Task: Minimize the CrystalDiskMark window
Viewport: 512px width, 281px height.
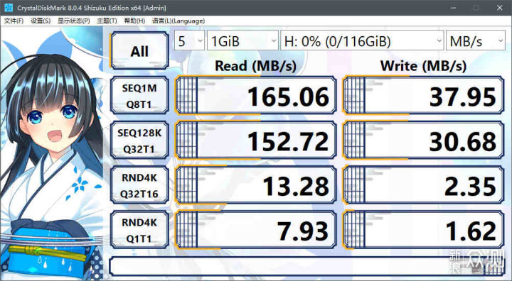Action: tap(453, 8)
